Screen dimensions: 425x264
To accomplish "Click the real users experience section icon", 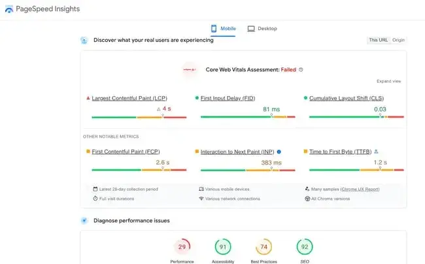I will [x=84, y=40].
